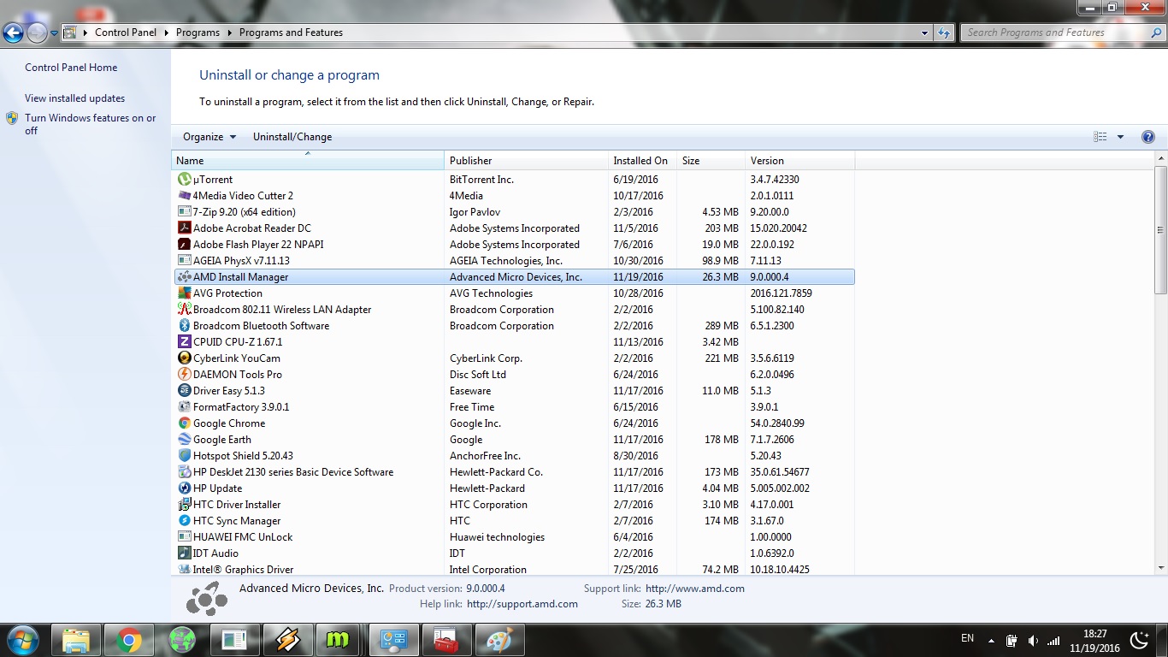Image resolution: width=1168 pixels, height=657 pixels.
Task: Expand the address bar history dropdown
Action: [925, 33]
